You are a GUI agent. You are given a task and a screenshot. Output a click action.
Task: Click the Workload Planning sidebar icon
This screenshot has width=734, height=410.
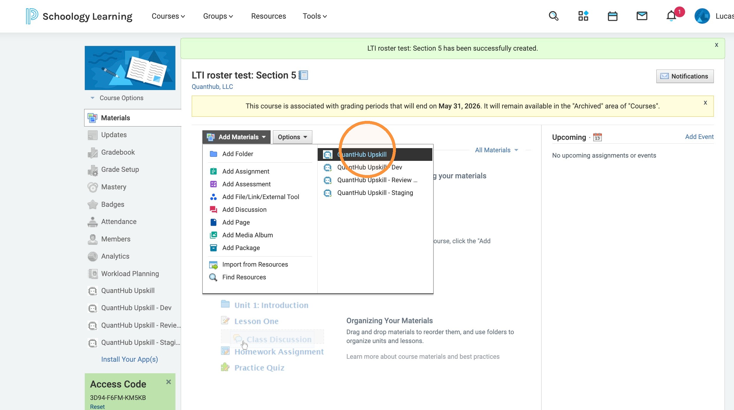pos(93,274)
